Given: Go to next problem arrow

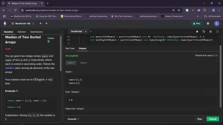Looking at the screenshot, I should [46, 24].
